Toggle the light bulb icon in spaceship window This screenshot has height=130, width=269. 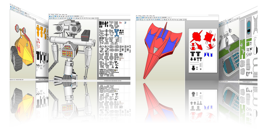[141, 18]
